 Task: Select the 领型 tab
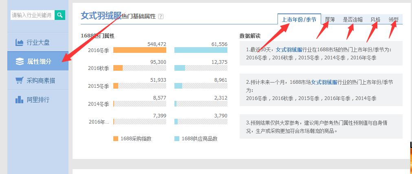pos(394,19)
